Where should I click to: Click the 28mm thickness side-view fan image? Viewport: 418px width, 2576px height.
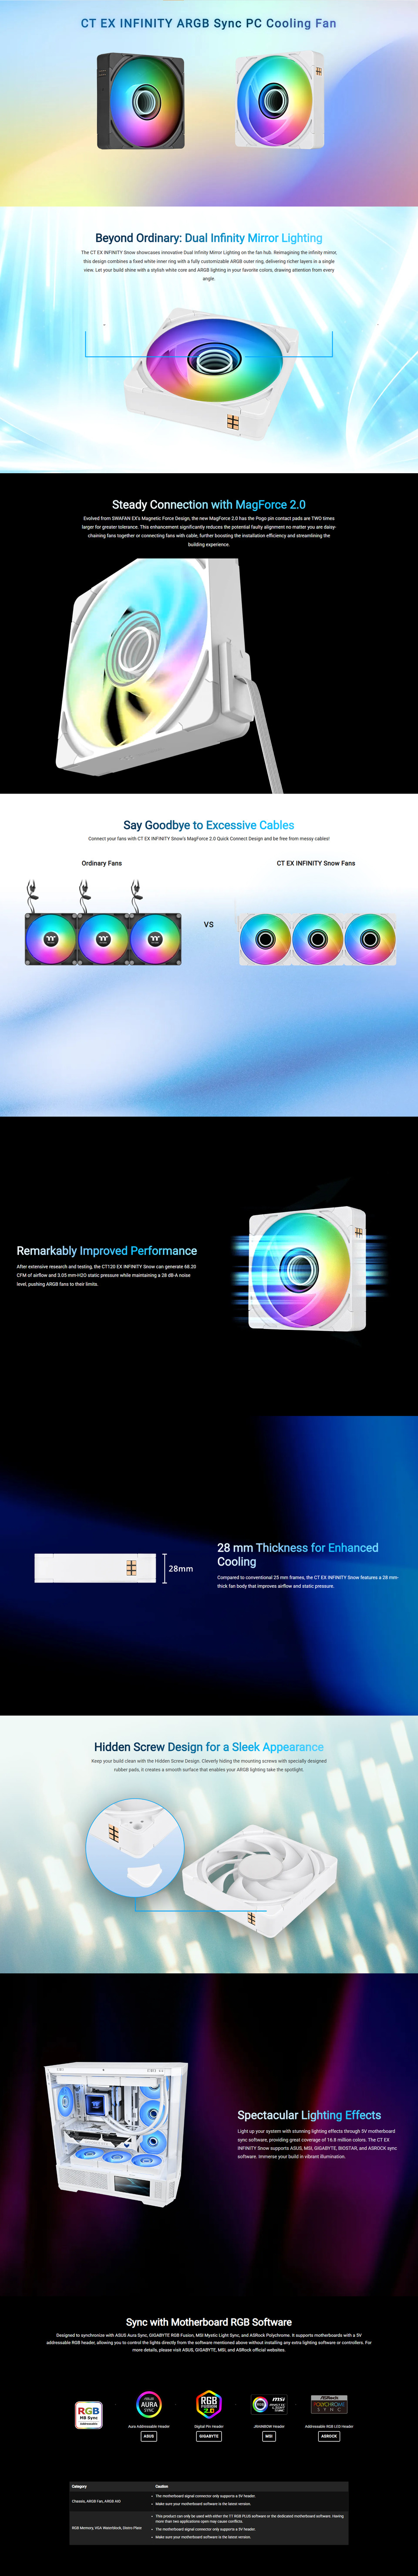tap(96, 1568)
